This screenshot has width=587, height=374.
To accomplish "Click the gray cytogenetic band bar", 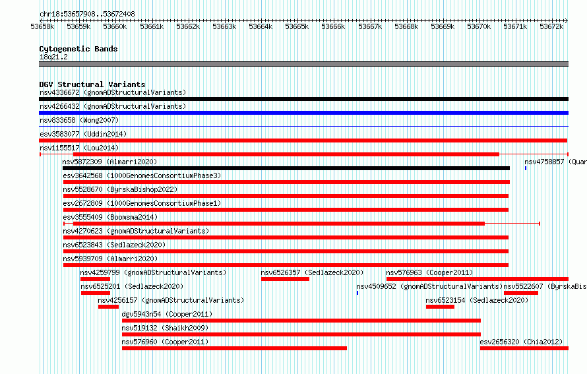I will [303, 64].
